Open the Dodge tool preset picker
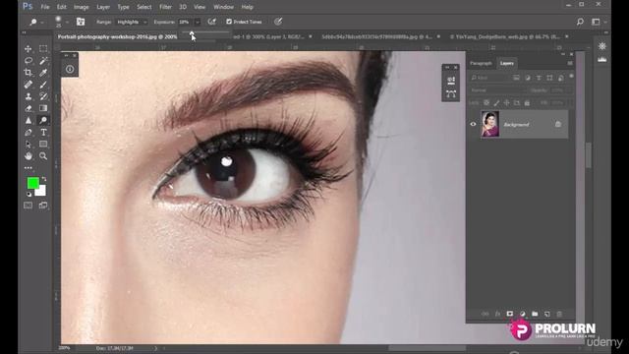The image size is (629, 354). pyautogui.click(x=36, y=22)
